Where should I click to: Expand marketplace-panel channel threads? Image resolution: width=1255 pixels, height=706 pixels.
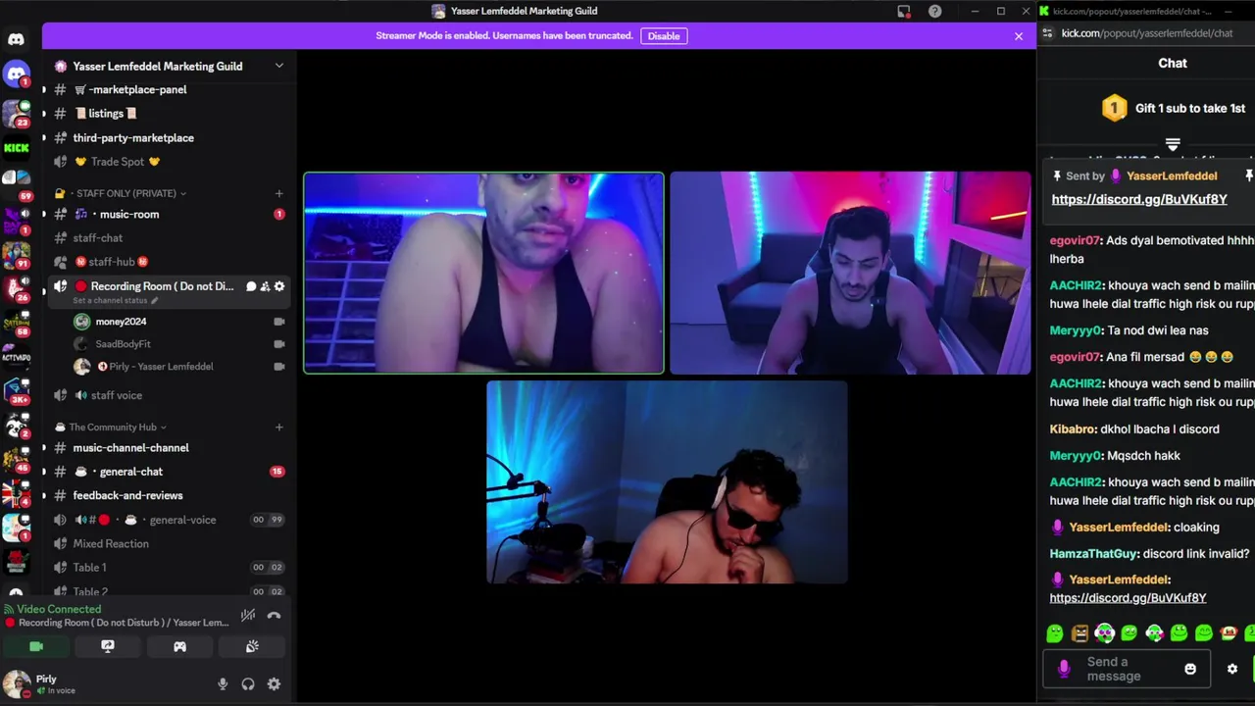[x=43, y=90]
